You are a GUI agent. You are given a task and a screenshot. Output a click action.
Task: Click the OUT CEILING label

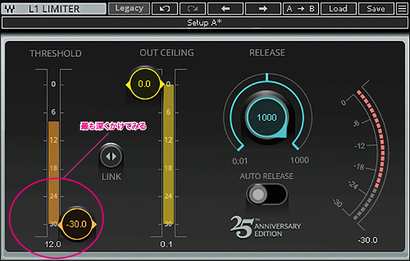click(x=167, y=53)
